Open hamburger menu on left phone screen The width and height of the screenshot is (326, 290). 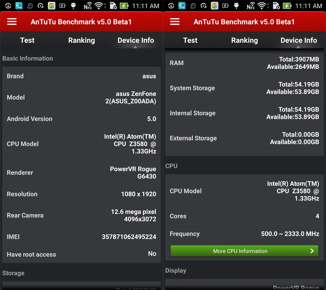pyautogui.click(x=12, y=22)
